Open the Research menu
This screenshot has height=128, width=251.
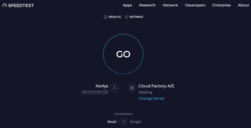pos(147,5)
